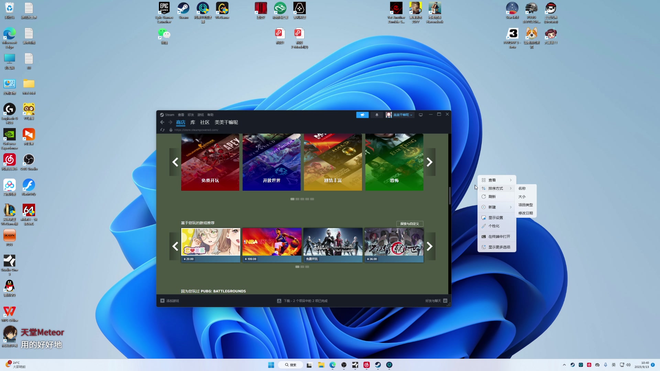Select Yet Another Zombie Survivors desktop icon
The image size is (660, 371).
pos(396,12)
